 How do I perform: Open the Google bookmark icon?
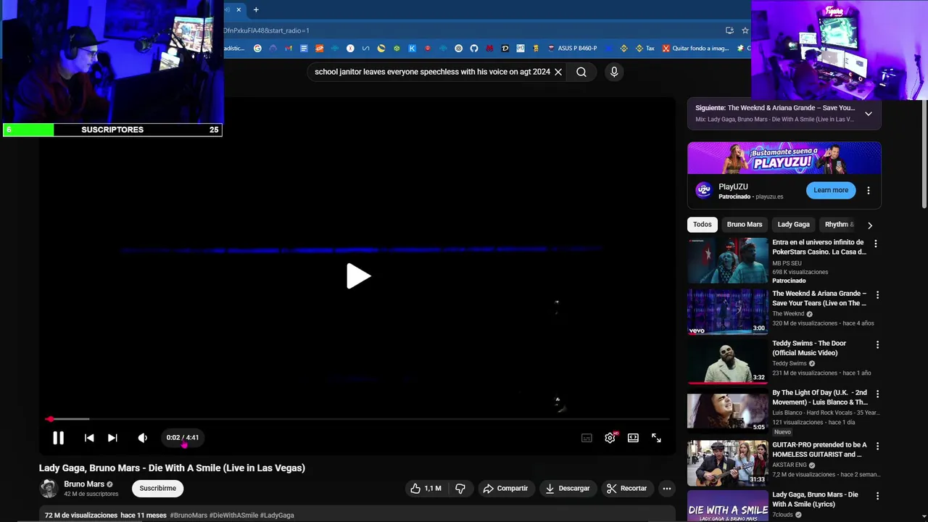coord(257,49)
